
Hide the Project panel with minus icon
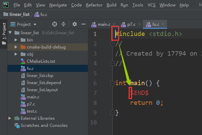tap(84, 24)
